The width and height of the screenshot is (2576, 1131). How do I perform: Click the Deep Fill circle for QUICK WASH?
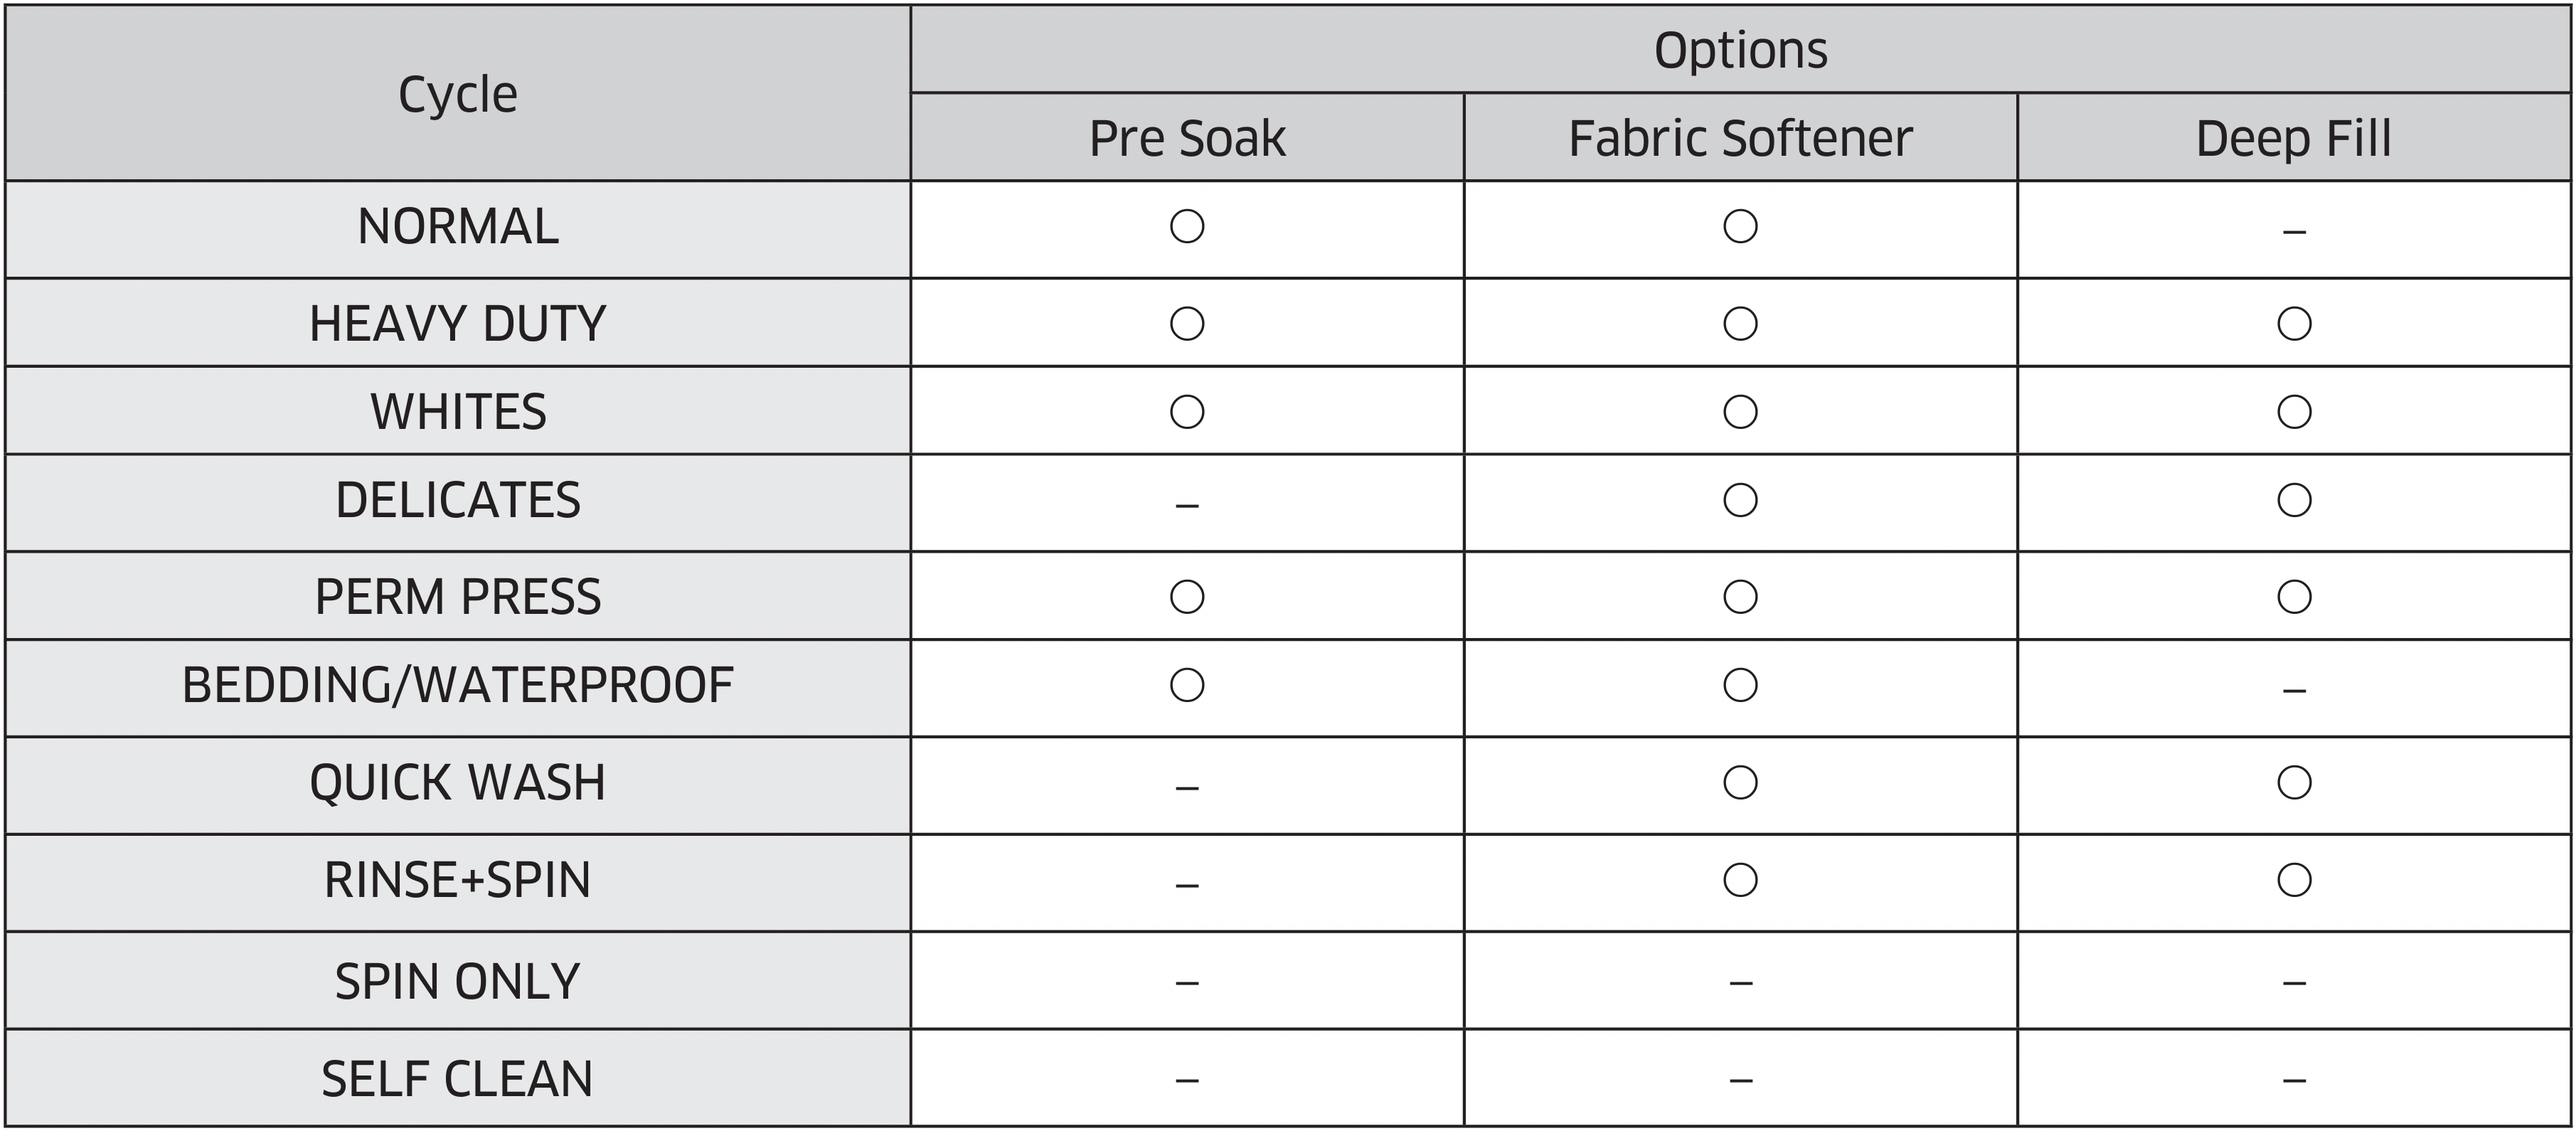pyautogui.click(x=2294, y=782)
